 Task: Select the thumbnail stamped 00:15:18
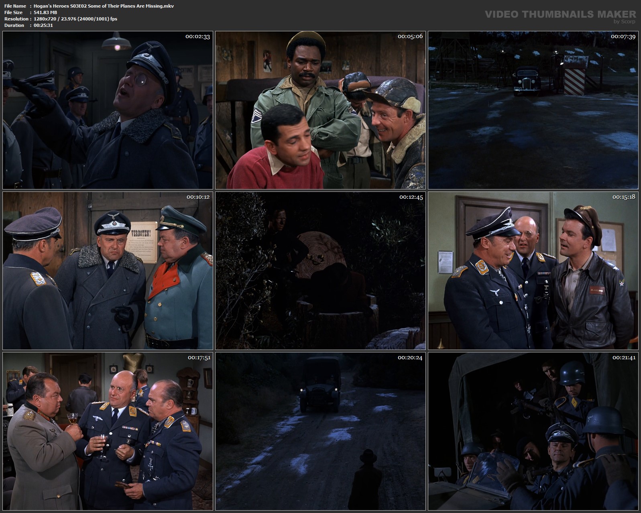[533, 271]
